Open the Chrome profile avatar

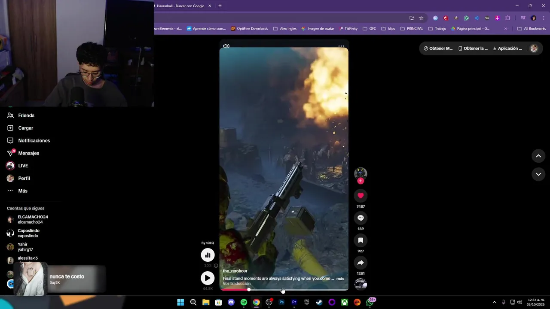pos(533,18)
